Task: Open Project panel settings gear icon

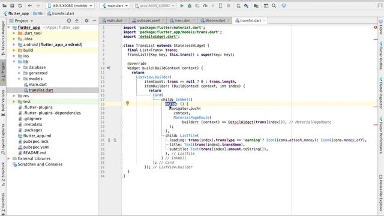Action: click(86, 21)
